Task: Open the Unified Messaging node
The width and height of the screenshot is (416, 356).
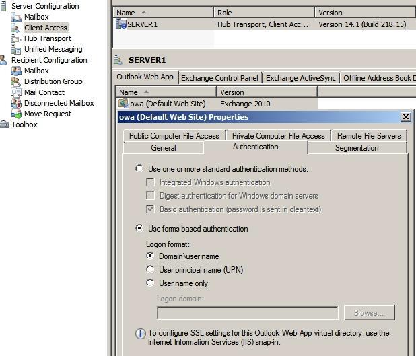Action: pos(53,49)
